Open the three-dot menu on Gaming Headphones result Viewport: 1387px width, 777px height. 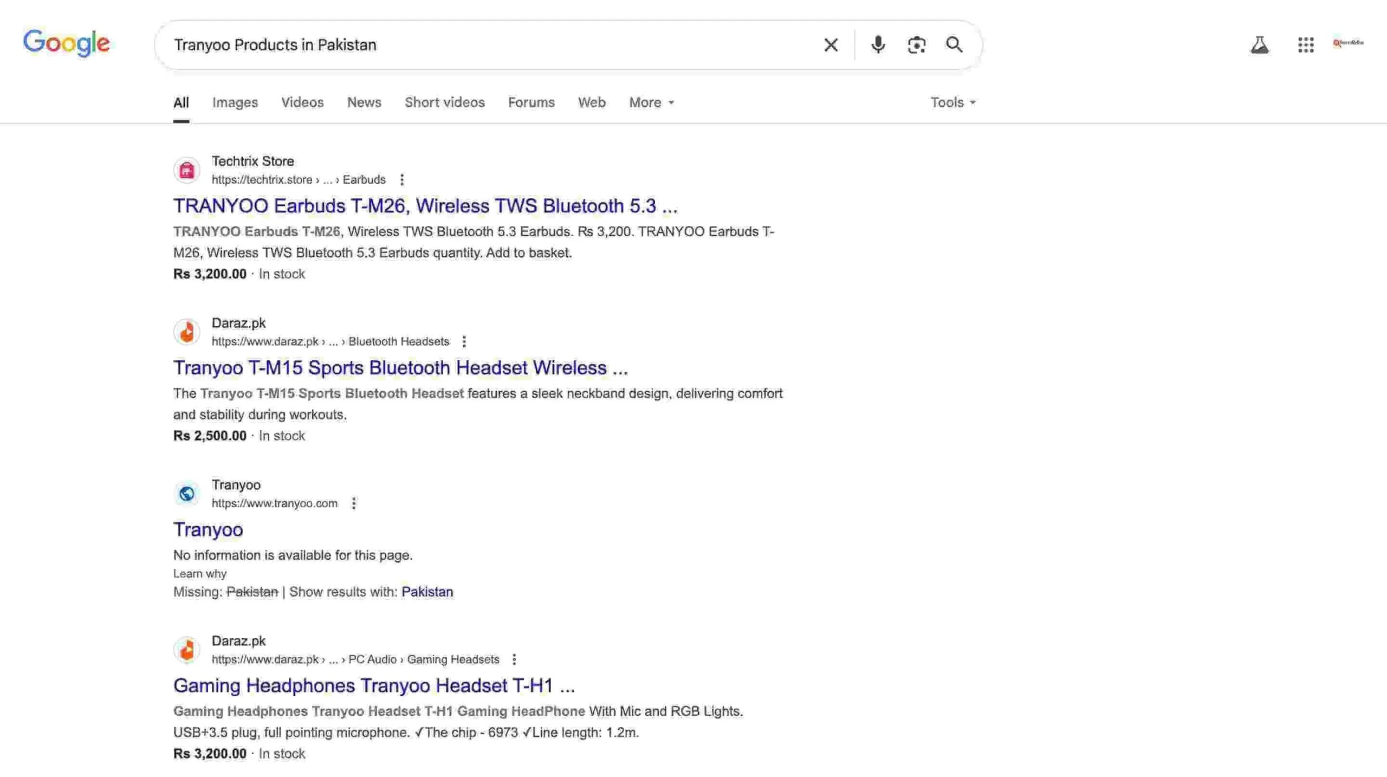[514, 659]
